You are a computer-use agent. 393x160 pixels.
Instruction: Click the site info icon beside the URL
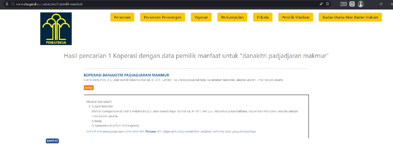coord(13,4)
